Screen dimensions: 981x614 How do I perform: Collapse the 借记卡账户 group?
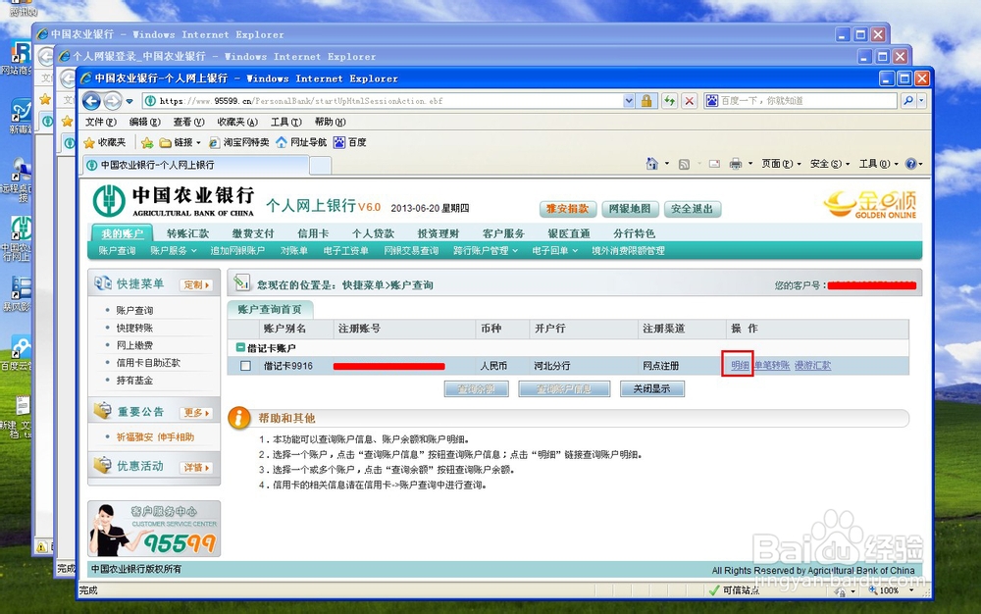pos(239,347)
